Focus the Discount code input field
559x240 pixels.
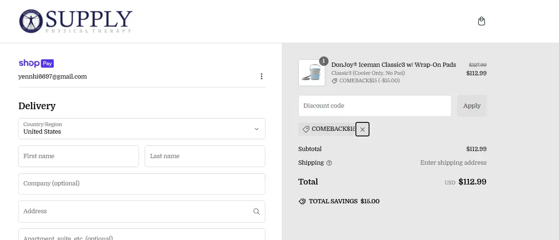point(375,106)
